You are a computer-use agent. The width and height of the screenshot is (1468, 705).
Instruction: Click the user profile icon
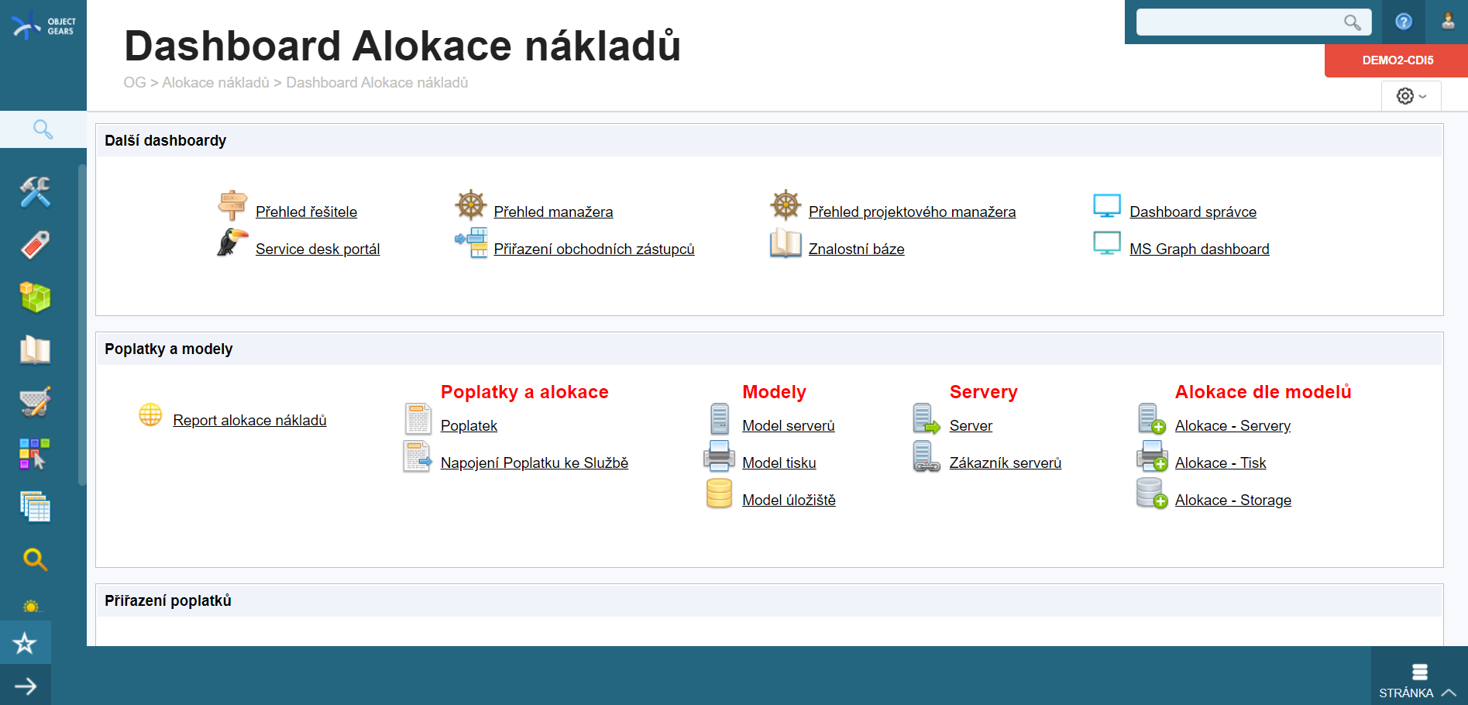pos(1446,22)
